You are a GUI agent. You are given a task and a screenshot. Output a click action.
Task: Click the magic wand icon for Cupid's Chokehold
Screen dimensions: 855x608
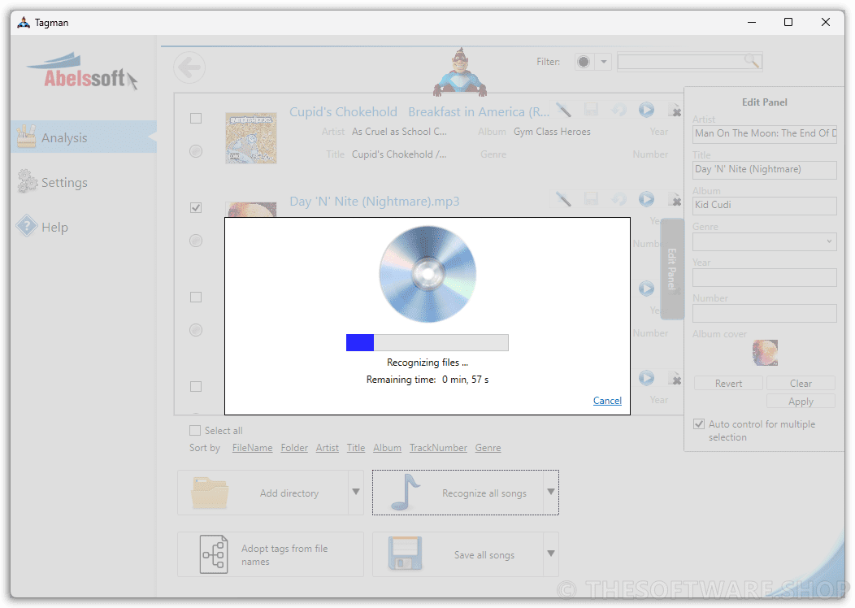pyautogui.click(x=563, y=111)
